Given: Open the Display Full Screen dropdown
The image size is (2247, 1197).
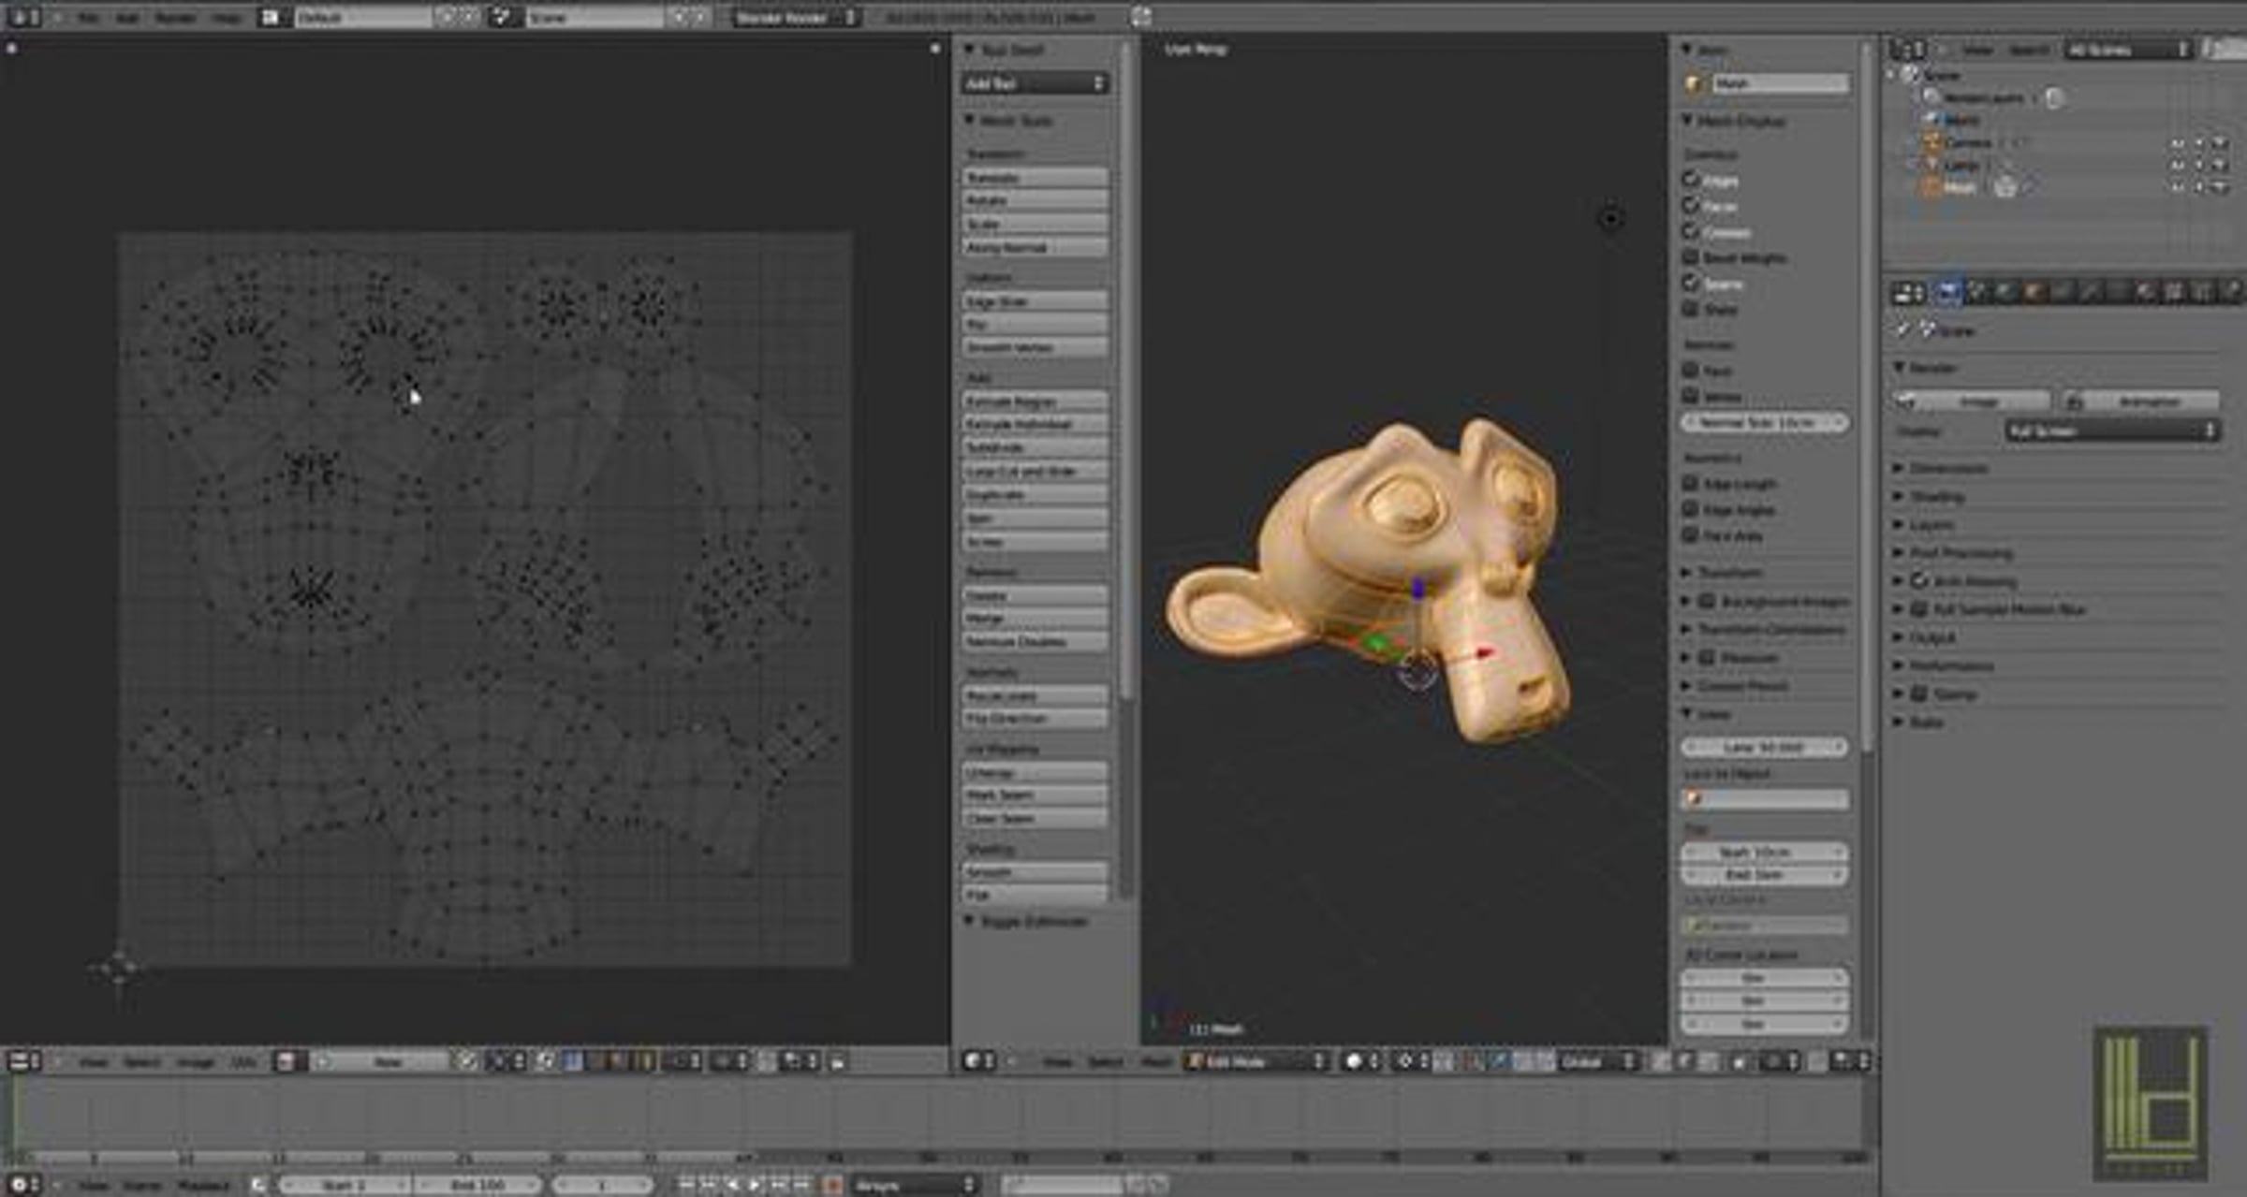Looking at the screenshot, I should tap(2111, 431).
